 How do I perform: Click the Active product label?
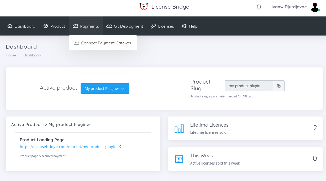click(58, 88)
